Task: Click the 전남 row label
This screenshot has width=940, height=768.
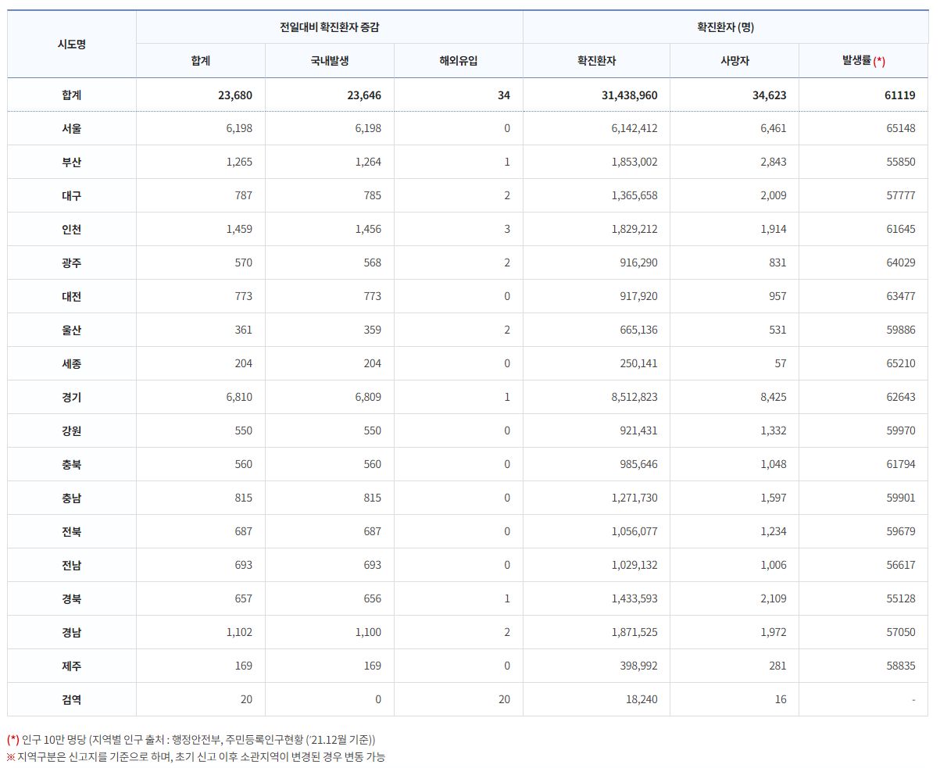Action: click(x=72, y=565)
